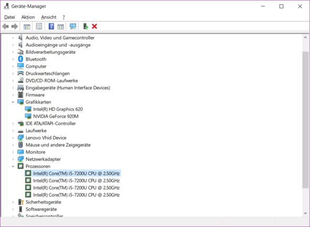The width and height of the screenshot is (310, 227).
Task: Expand the Audioeingänge und -ausgänge node
Action: pyautogui.click(x=13, y=45)
